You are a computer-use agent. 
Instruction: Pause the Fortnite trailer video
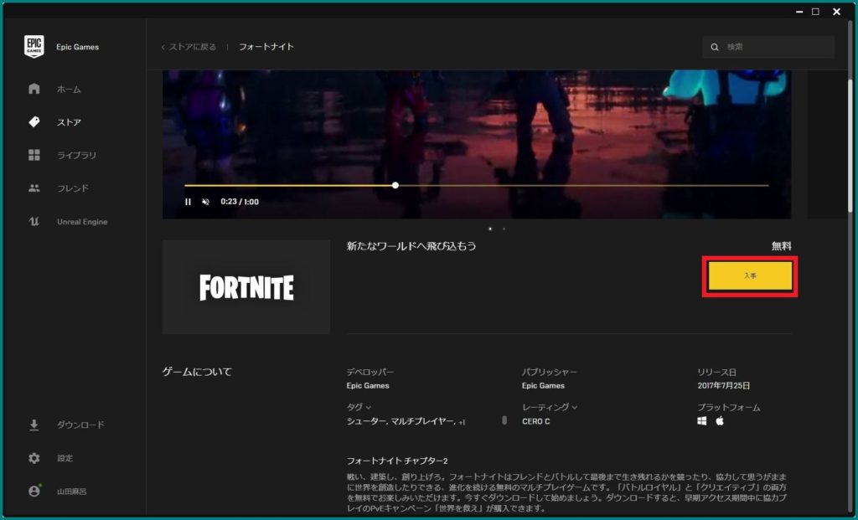188,202
